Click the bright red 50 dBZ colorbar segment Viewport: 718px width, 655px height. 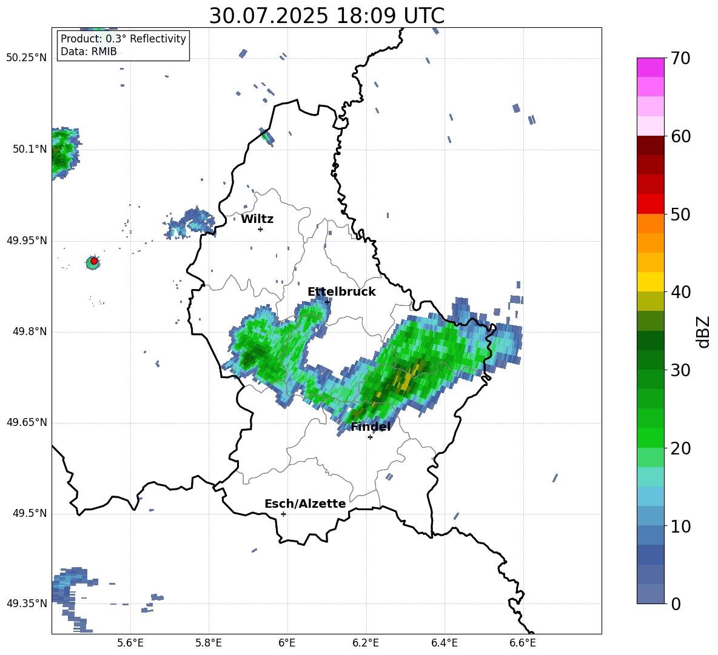[x=650, y=204]
